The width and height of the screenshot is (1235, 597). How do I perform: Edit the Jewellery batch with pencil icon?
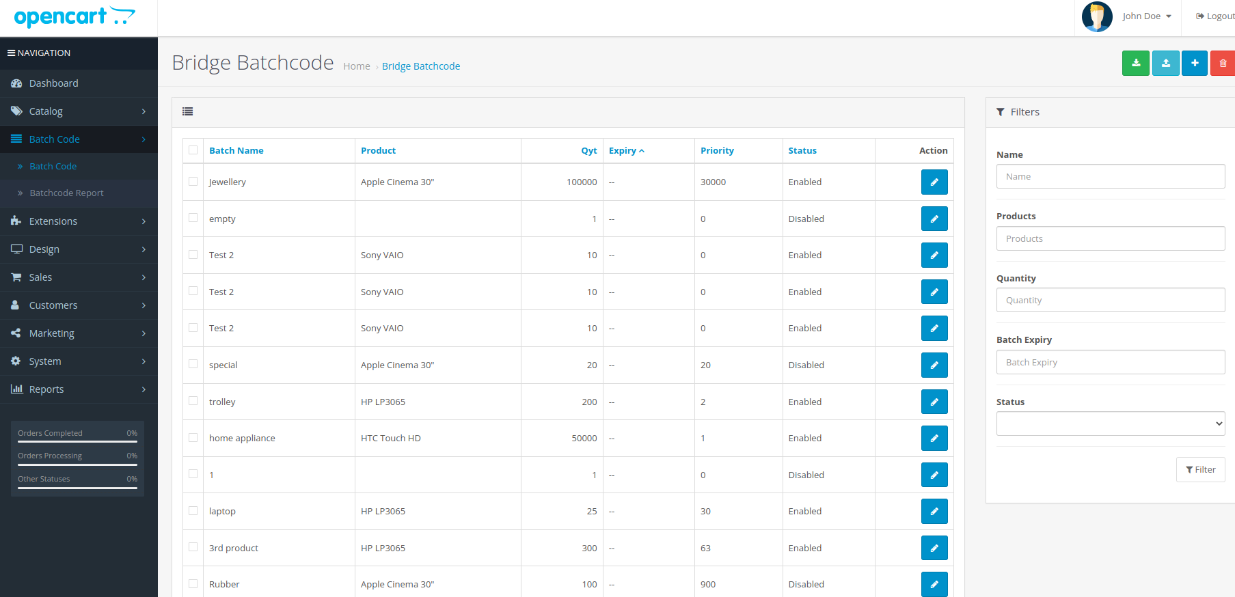click(x=934, y=182)
